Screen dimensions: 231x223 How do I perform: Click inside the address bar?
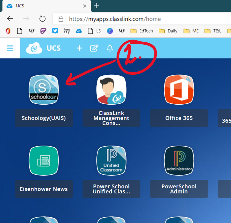[x=126, y=19]
